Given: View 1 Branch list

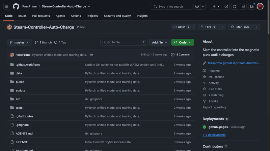Looking at the screenshot, I should [x=44, y=42].
